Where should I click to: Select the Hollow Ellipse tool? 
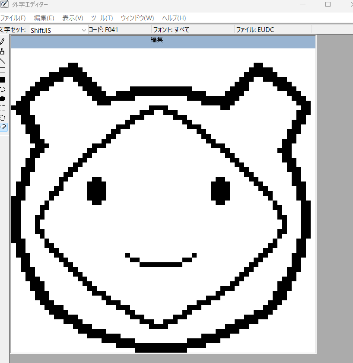point(2,89)
